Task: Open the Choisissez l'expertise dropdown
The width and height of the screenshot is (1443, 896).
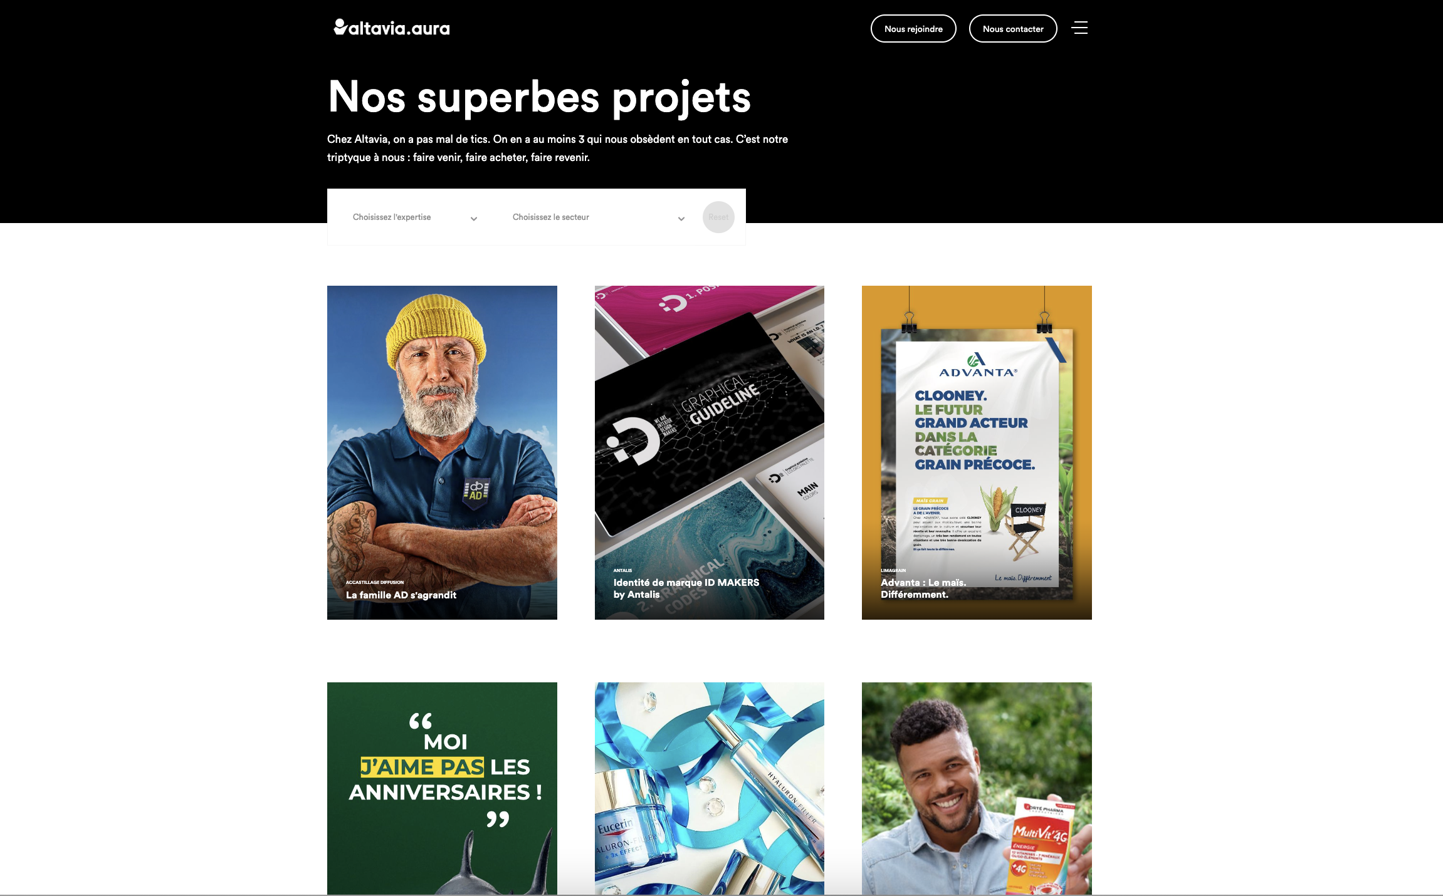Action: tap(415, 217)
